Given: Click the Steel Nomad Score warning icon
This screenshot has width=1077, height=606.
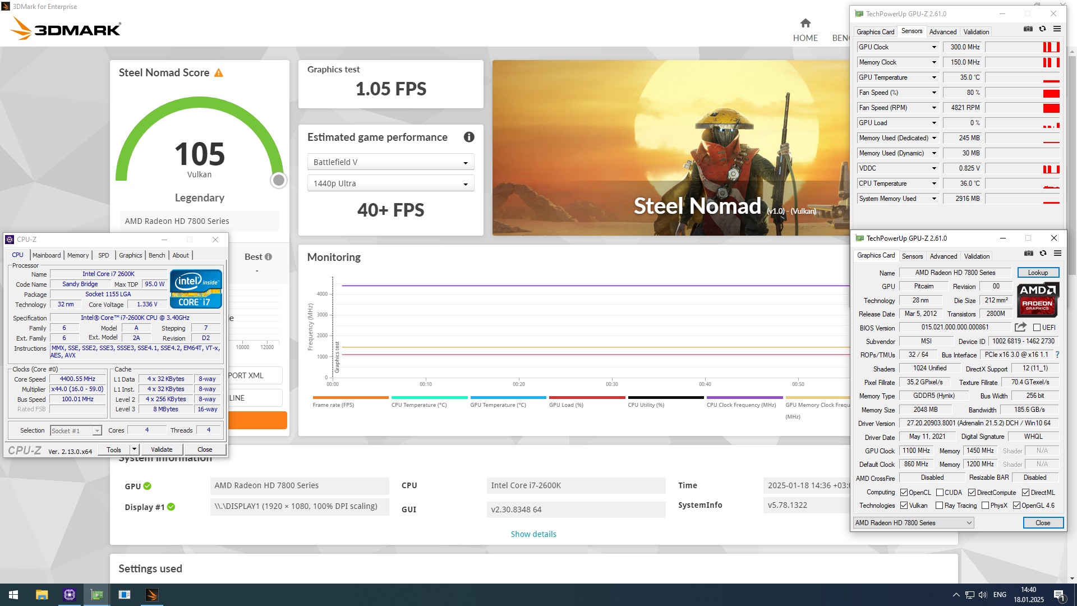Looking at the screenshot, I should [219, 73].
